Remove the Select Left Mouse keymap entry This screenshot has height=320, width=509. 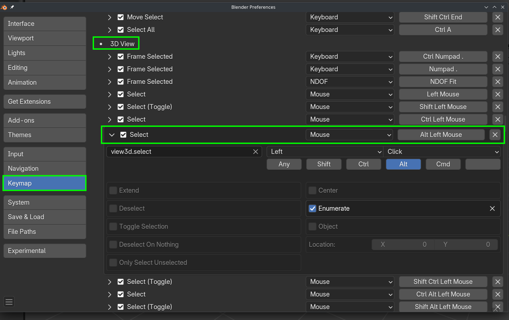point(497,94)
